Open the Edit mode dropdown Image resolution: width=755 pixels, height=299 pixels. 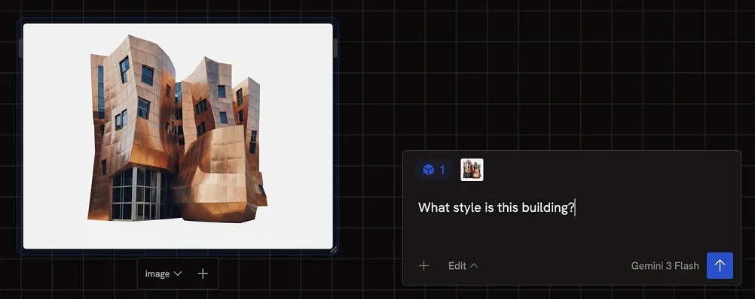point(463,265)
